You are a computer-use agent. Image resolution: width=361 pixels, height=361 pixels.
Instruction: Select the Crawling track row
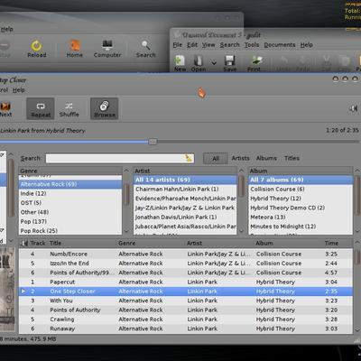click(186, 319)
